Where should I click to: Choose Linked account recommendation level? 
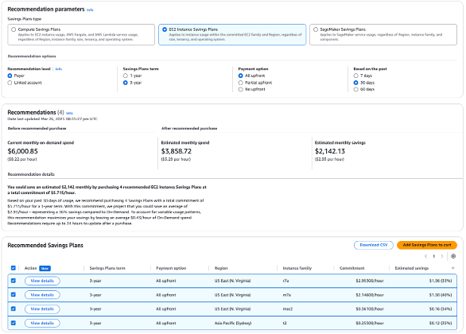10,83
